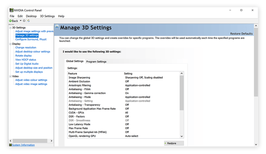The image size is (266, 154).
Task: Maximize the NVIDIA Control Panel window
Action: pos(241,10)
